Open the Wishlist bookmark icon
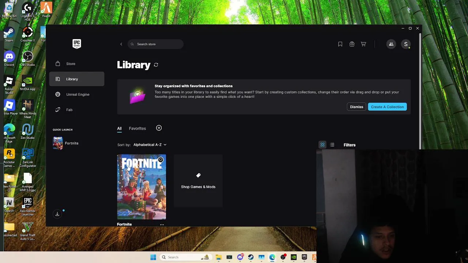 [x=340, y=44]
